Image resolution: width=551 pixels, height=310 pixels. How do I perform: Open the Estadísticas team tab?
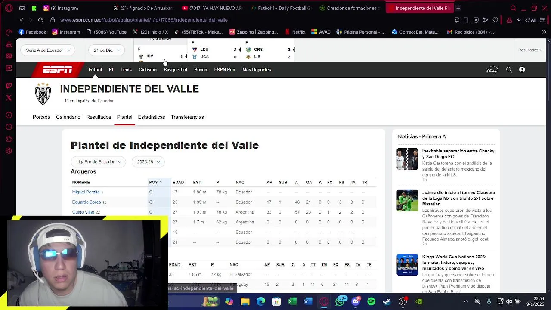coord(152,117)
